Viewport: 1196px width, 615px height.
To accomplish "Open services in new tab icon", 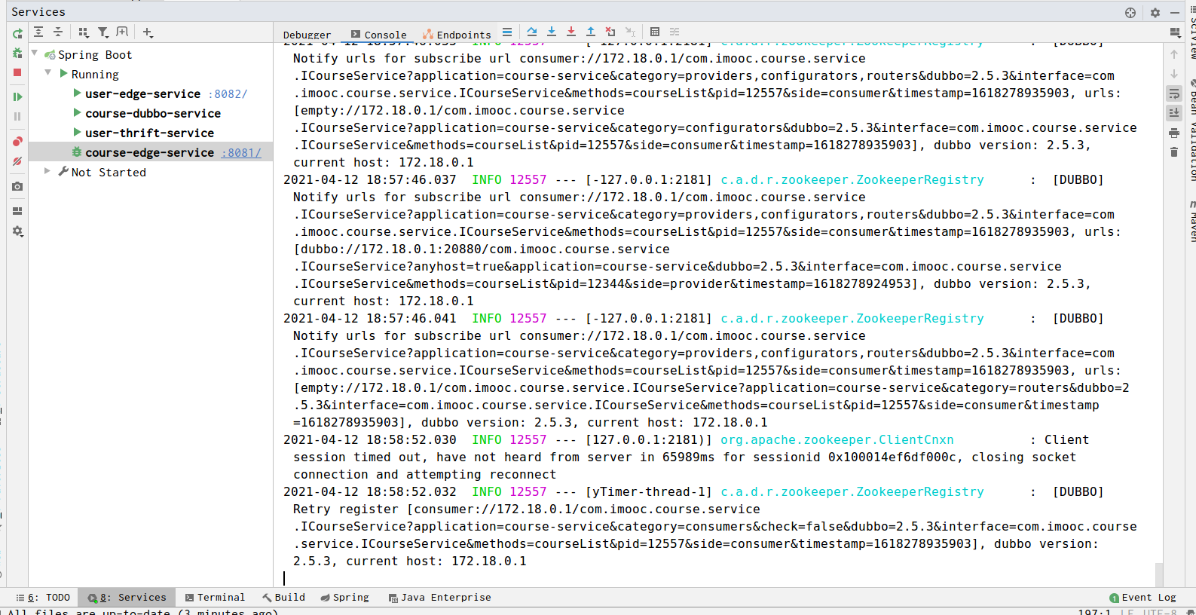I will [122, 32].
